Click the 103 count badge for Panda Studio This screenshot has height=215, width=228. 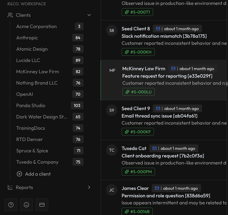(x=77, y=105)
